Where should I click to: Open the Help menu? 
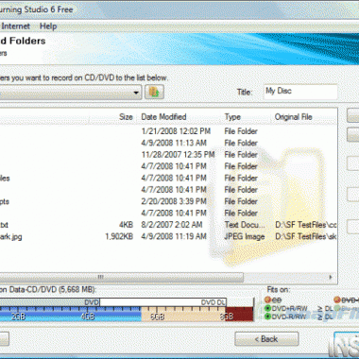pos(48,26)
